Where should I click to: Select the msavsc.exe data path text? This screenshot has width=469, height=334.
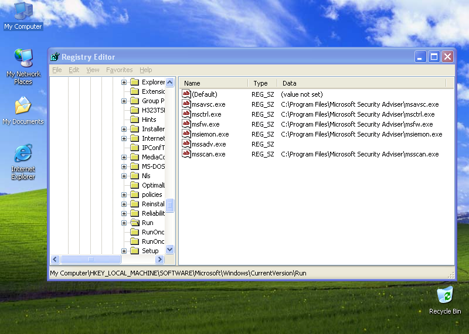360,104
